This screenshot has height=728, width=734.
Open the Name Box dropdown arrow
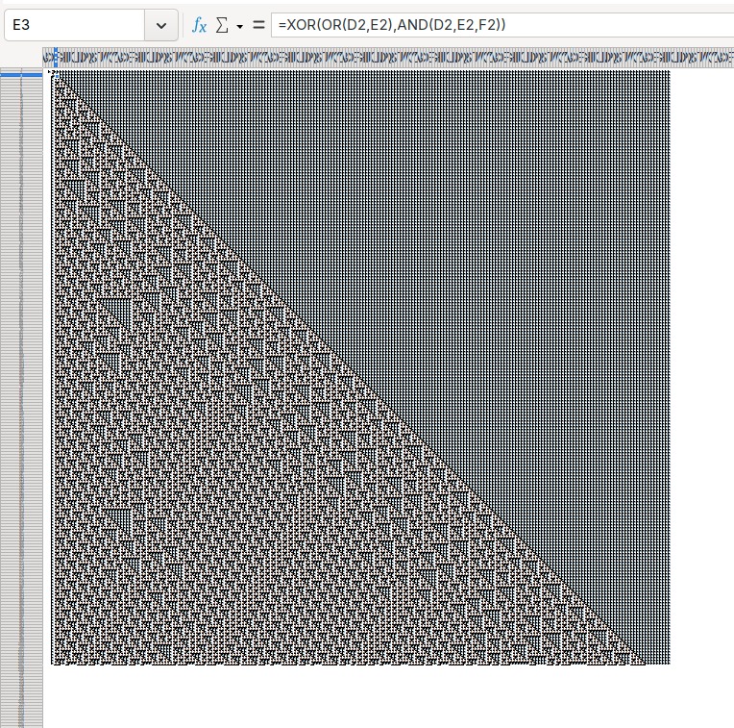pos(161,25)
